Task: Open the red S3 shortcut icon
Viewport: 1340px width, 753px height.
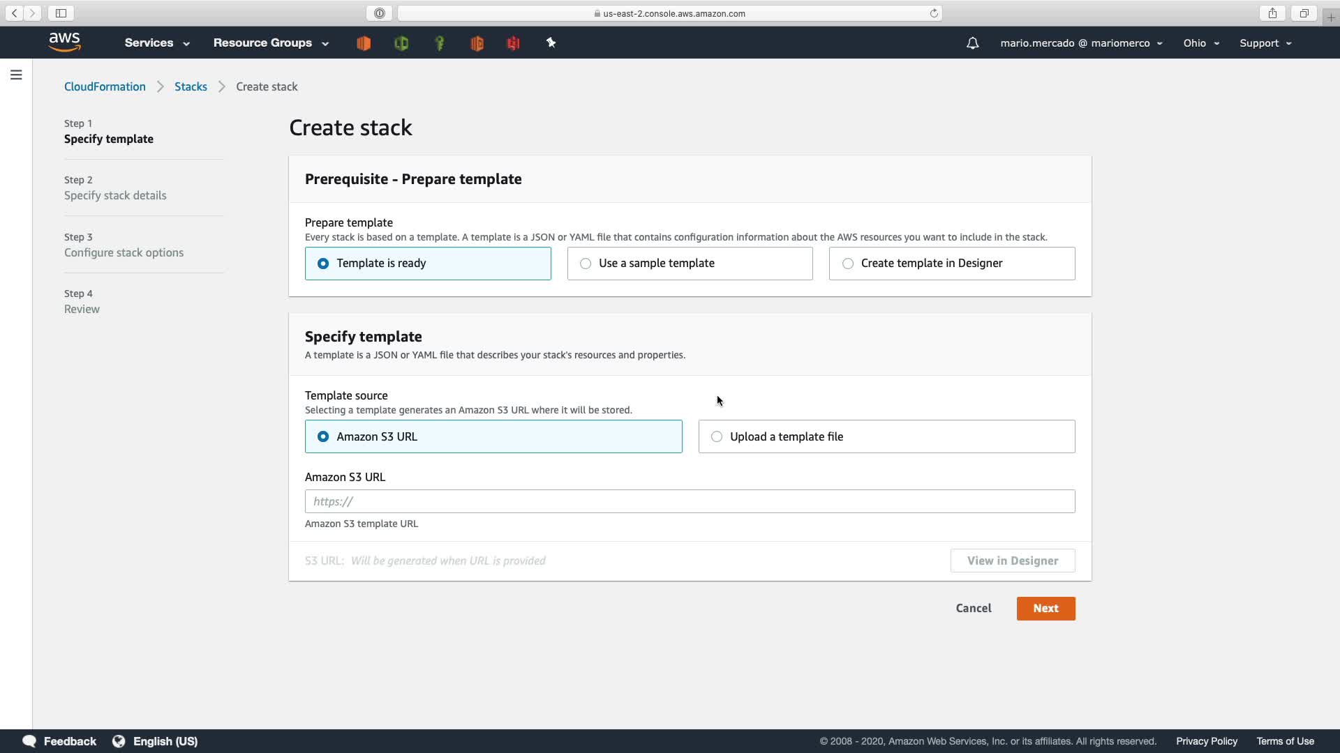Action: click(514, 43)
